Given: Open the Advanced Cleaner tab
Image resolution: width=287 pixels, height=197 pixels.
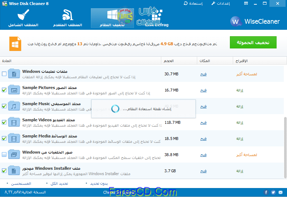Looking at the screenshot, I should click(x=68, y=18).
